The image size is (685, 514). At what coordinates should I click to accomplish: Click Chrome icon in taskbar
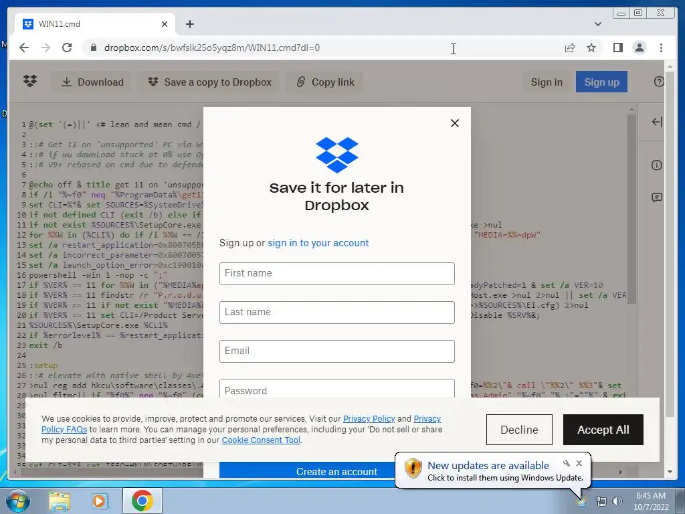(x=142, y=501)
